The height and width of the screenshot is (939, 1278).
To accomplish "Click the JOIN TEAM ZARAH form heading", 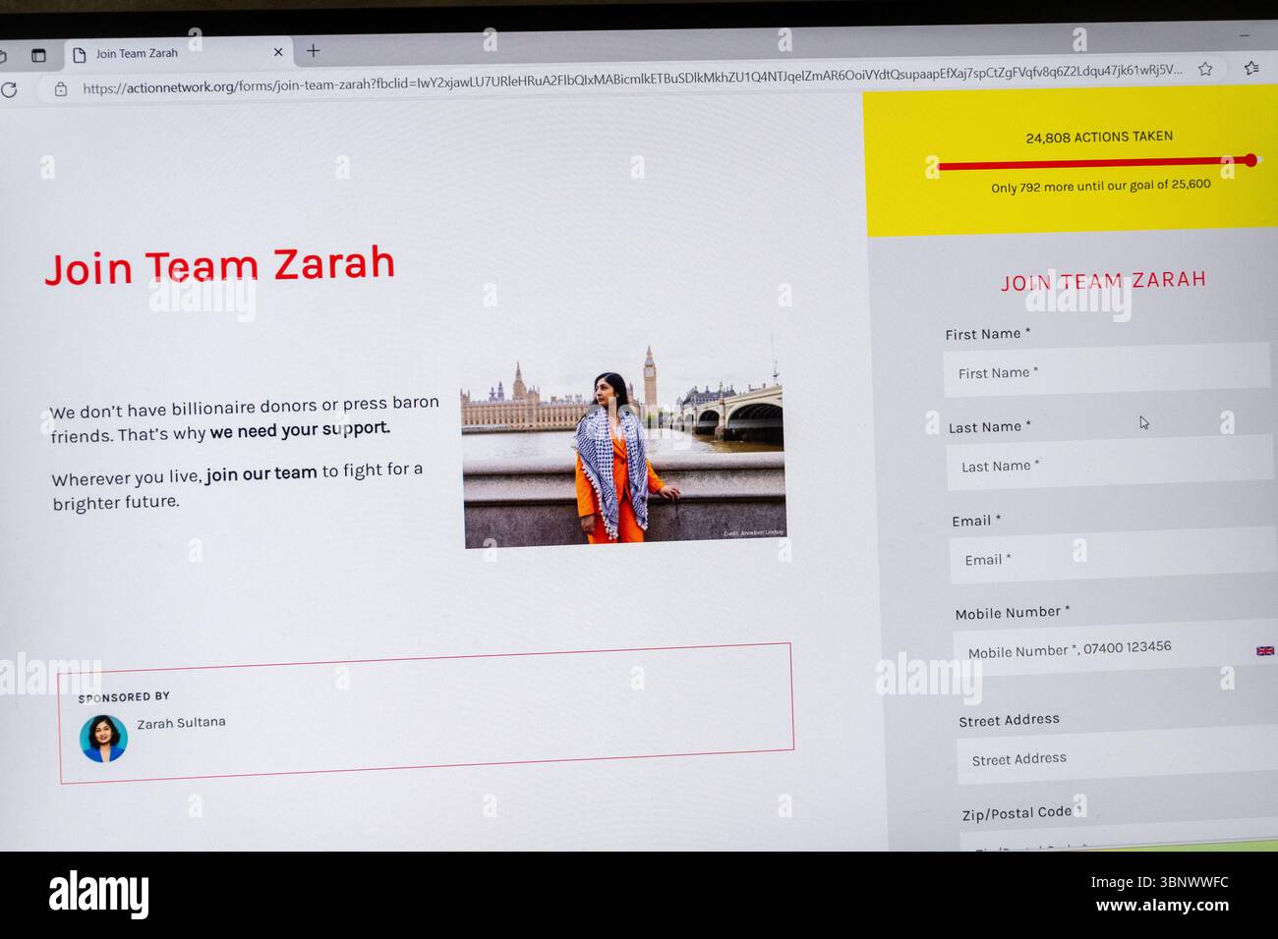I will [1103, 281].
